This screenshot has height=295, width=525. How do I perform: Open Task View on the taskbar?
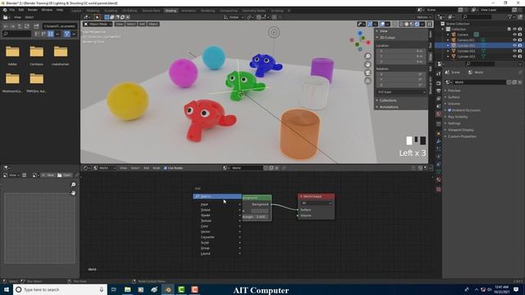point(113,289)
